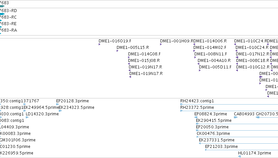Open the CA804993 EST label
The width and height of the screenshot is (278, 158).
[x=244, y=114]
